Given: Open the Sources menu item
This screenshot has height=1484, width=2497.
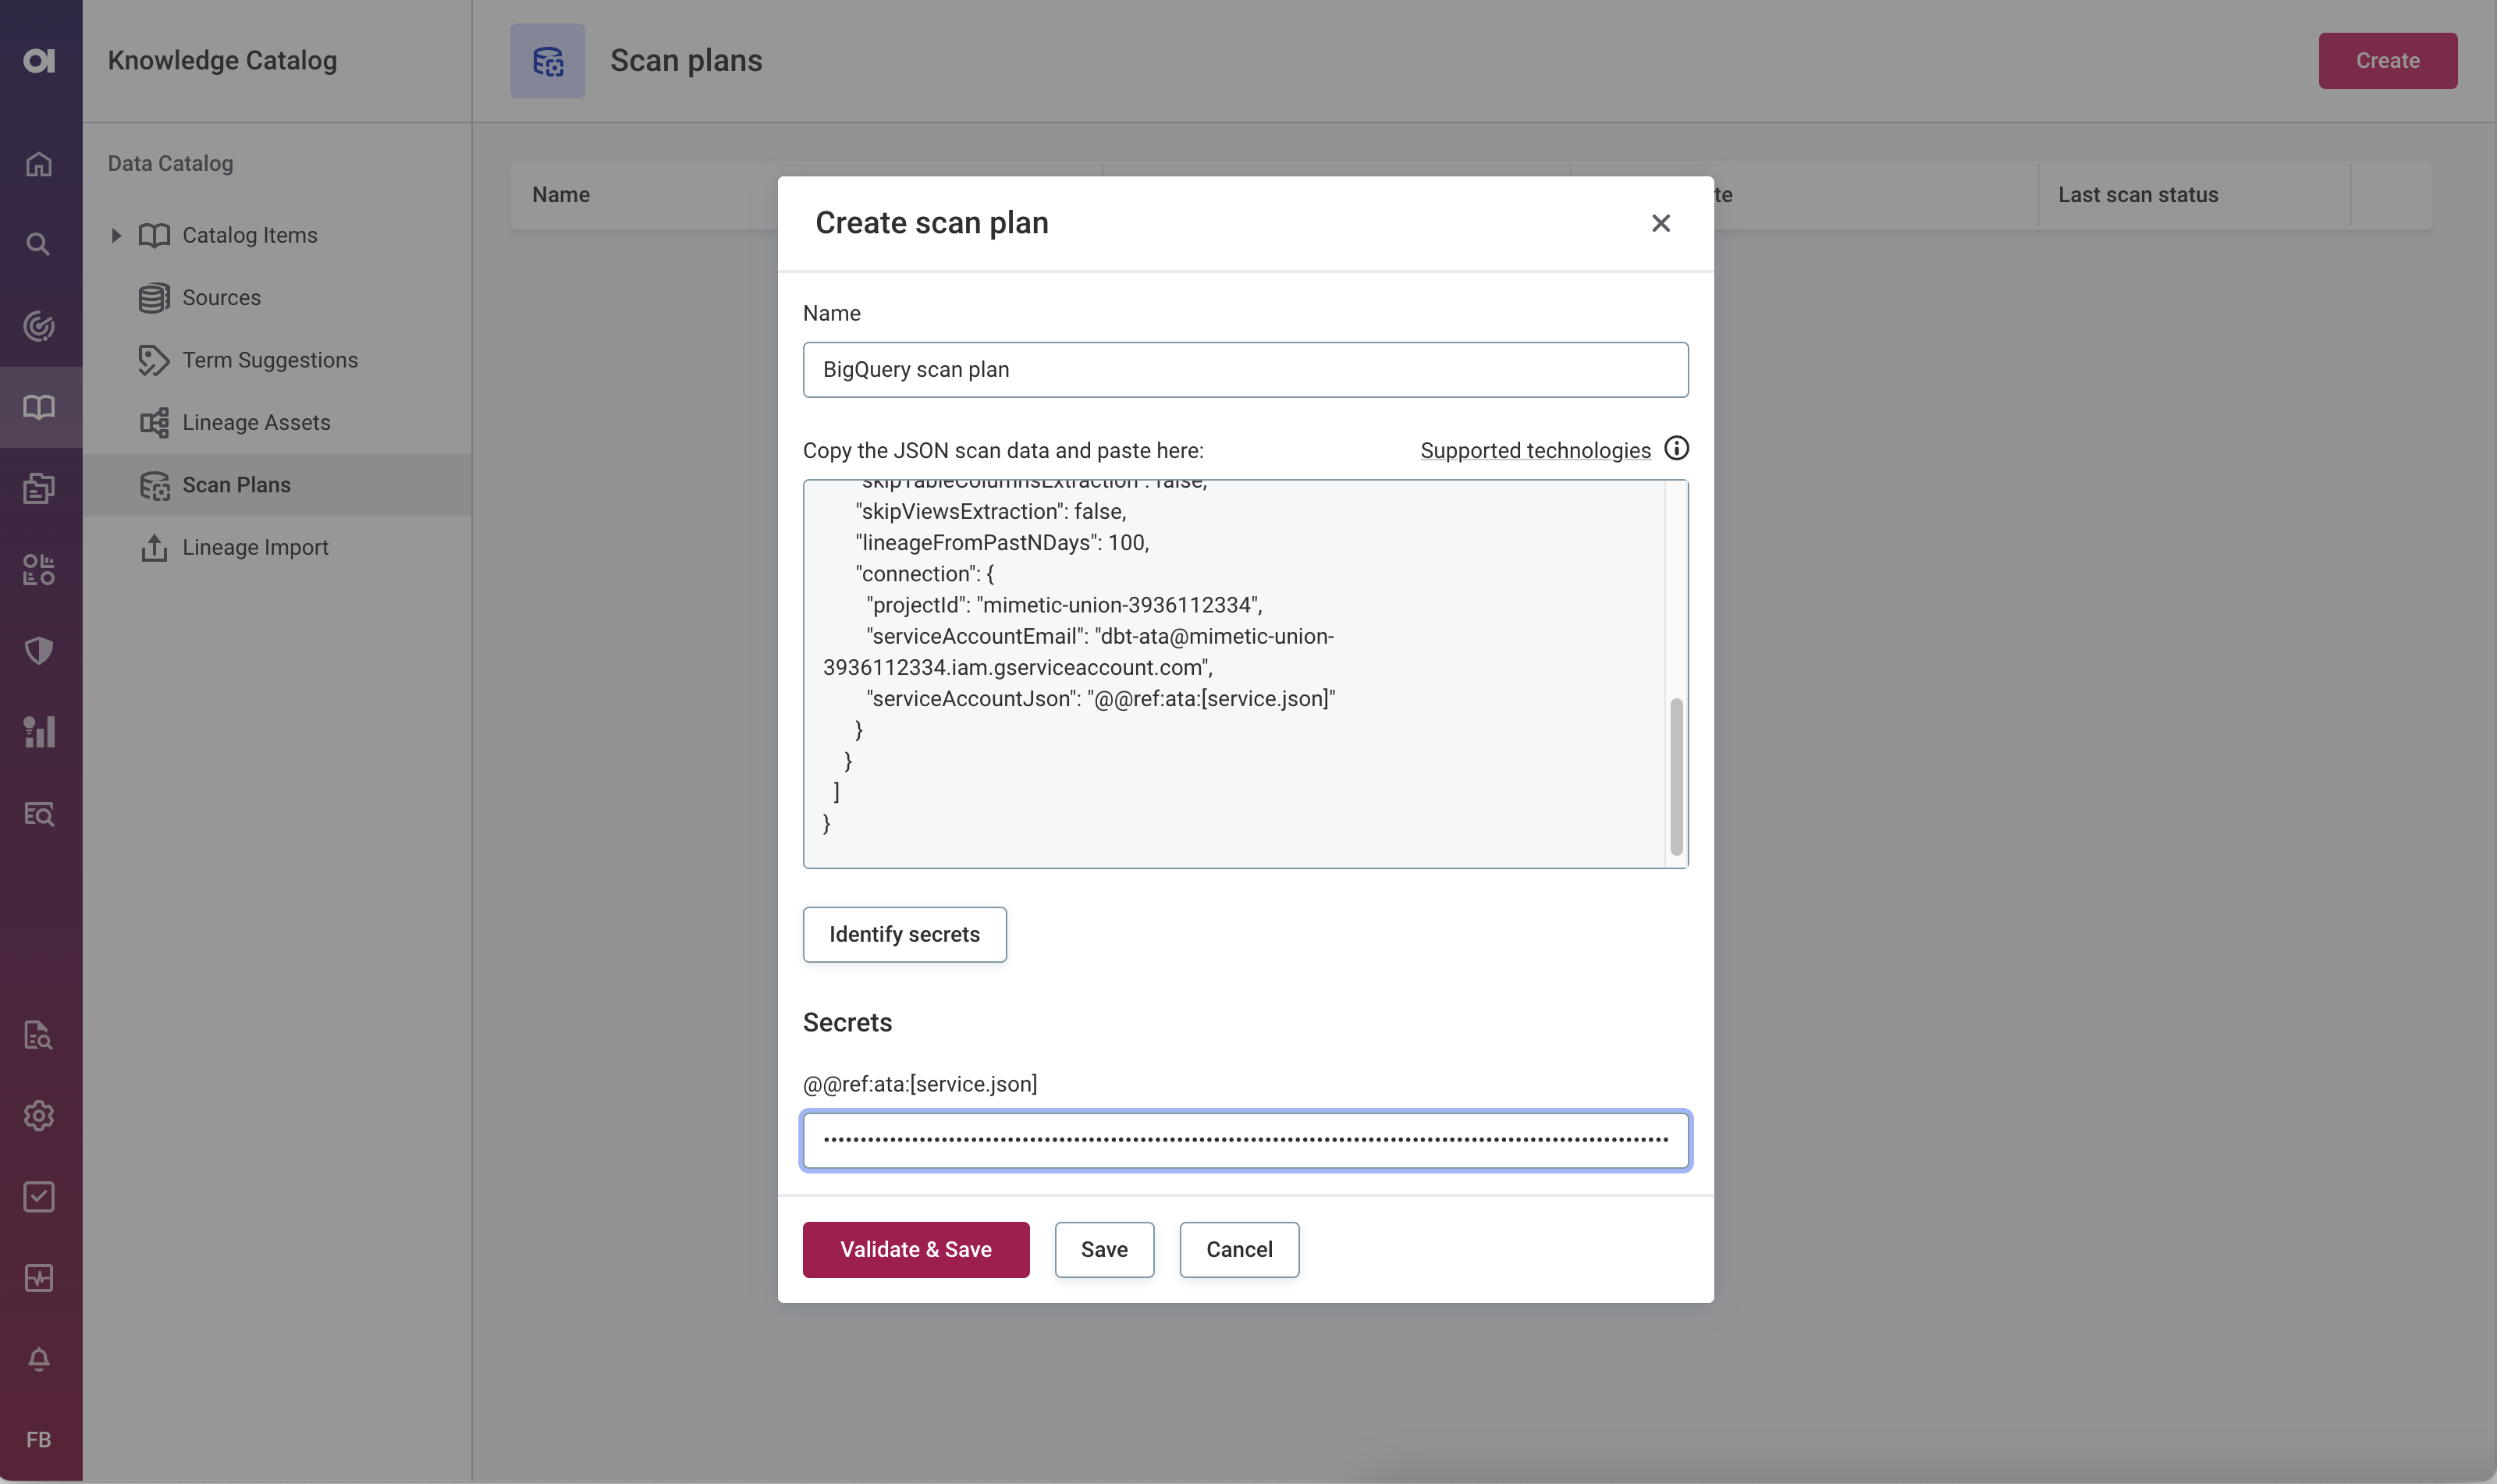Looking at the screenshot, I should 221,298.
